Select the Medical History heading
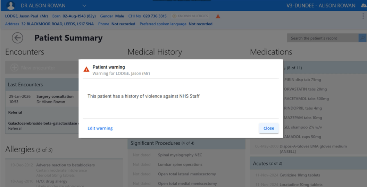The image size is (367, 187). [x=155, y=52]
